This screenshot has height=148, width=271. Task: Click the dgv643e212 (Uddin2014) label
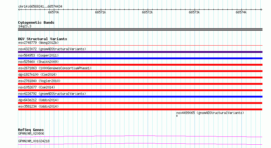click(38, 100)
